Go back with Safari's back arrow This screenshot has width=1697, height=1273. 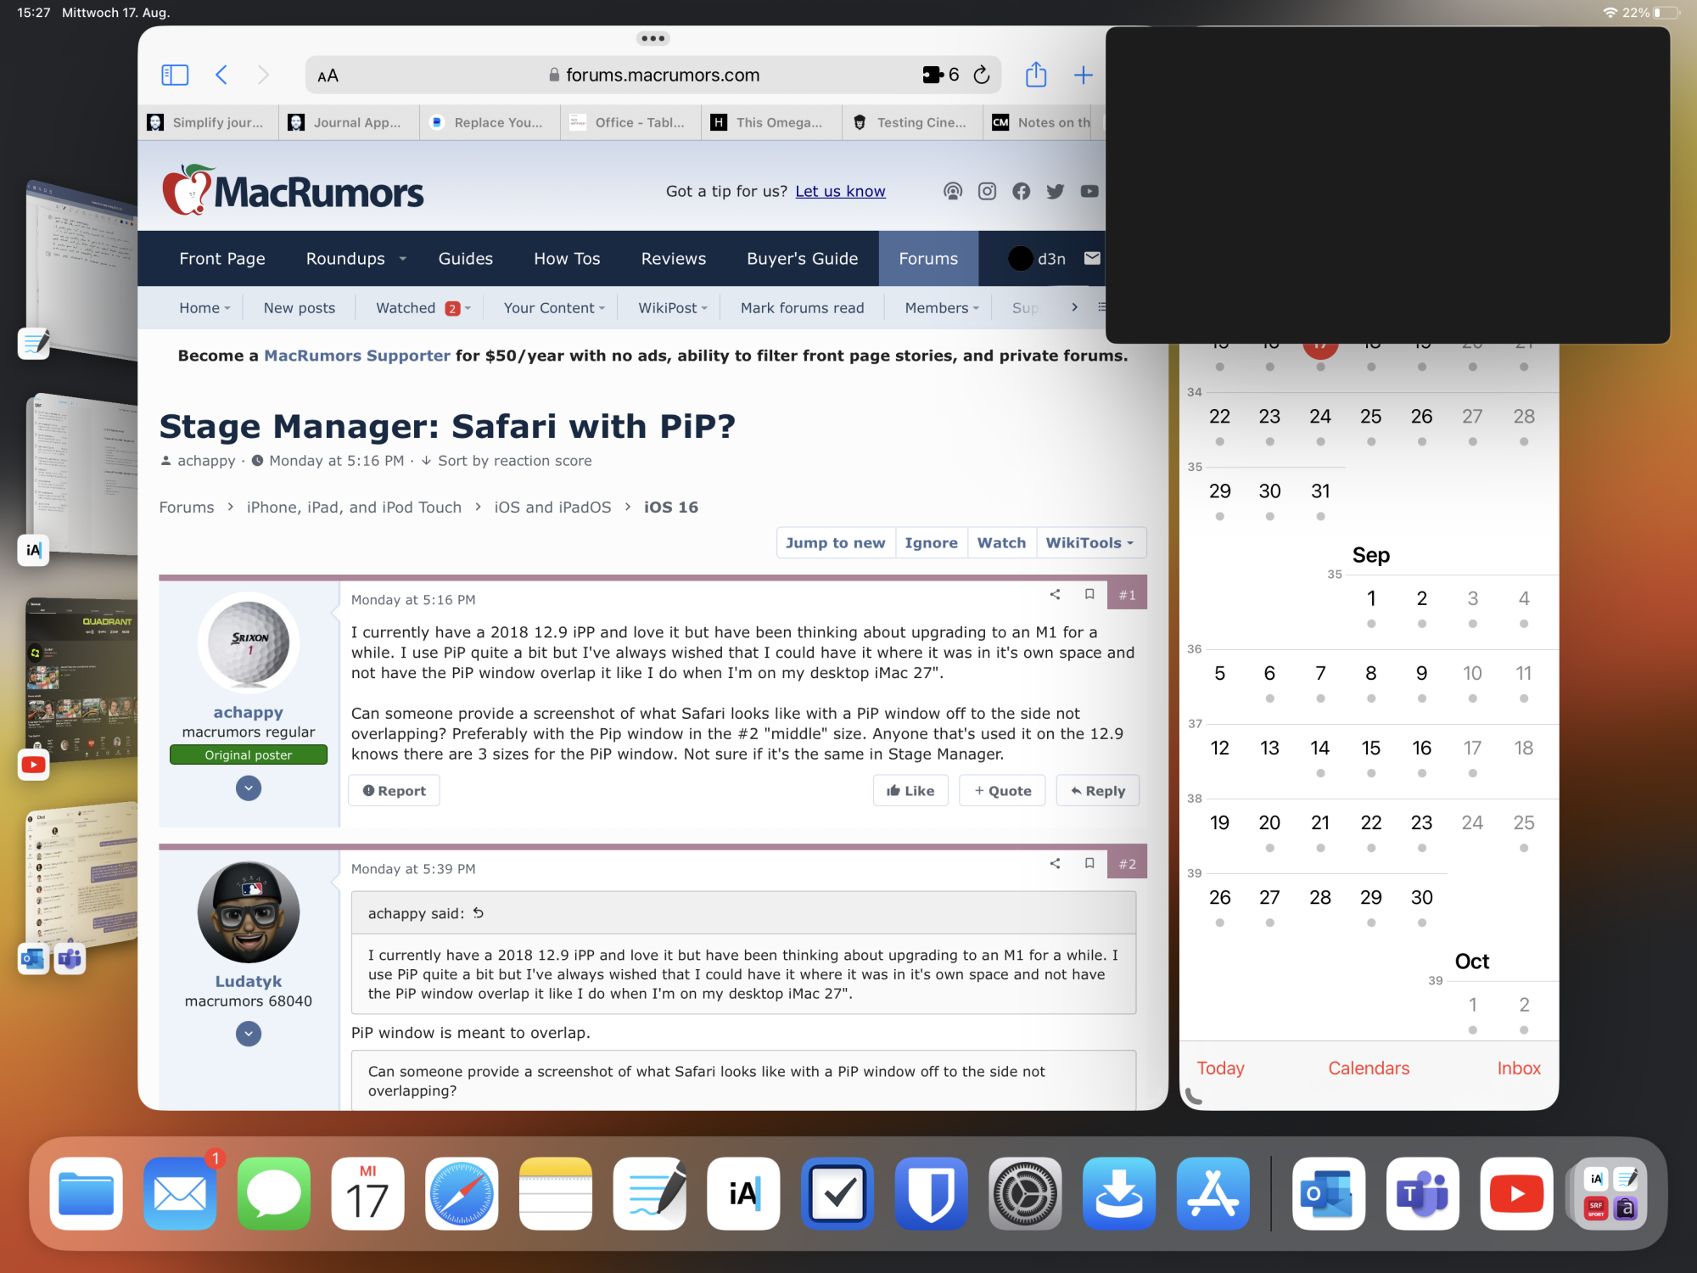[221, 75]
